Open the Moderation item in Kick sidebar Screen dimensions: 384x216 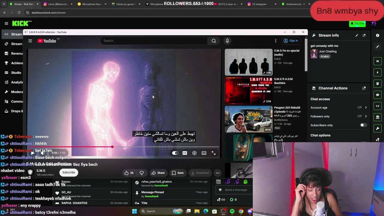(x=13, y=92)
